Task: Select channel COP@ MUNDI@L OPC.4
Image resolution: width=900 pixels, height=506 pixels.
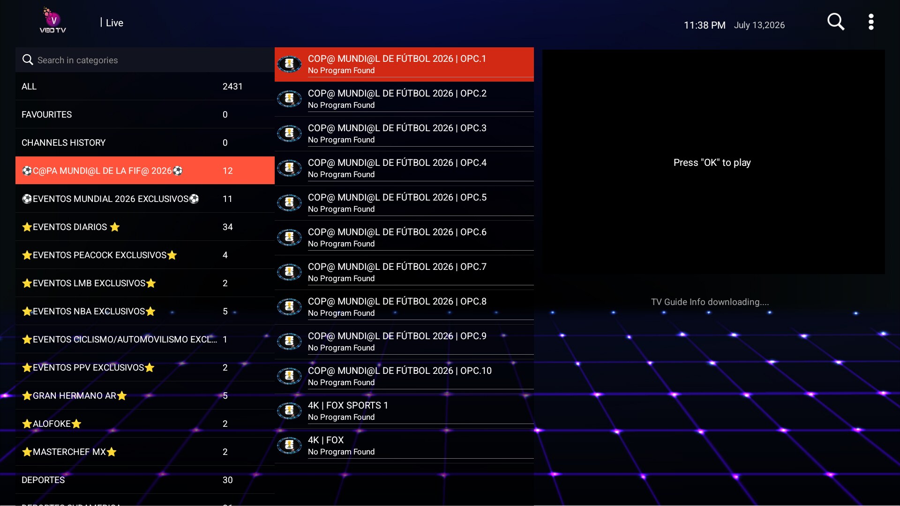Action: (x=404, y=168)
